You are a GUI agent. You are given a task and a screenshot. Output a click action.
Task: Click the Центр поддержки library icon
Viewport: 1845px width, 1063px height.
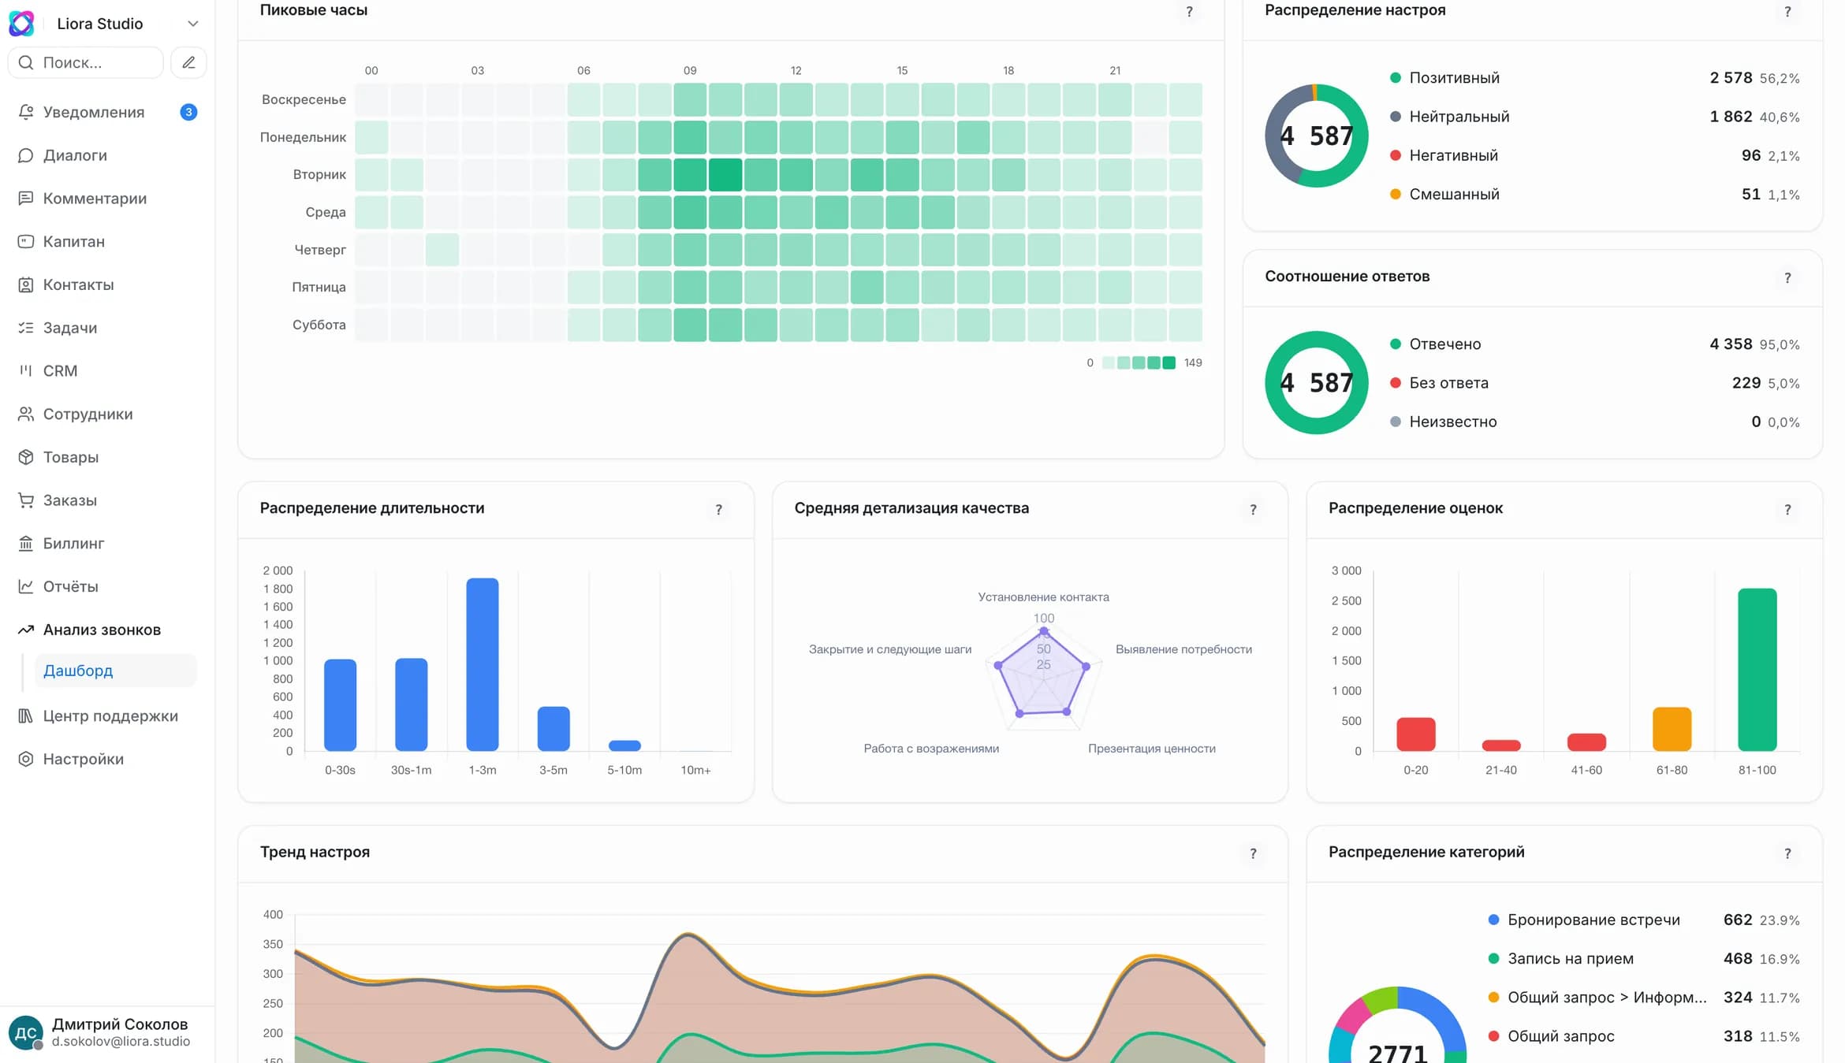click(26, 715)
